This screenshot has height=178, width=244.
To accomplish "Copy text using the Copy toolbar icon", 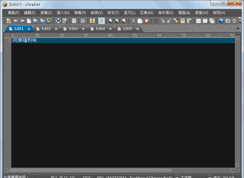I will [140, 20].
